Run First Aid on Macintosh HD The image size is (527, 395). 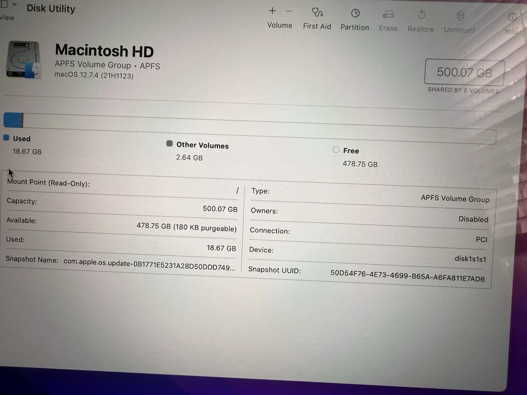[317, 18]
